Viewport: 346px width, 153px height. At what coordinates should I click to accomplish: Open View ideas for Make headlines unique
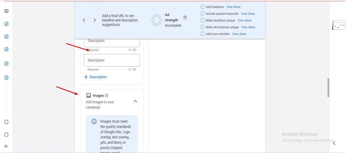(x=245, y=20)
